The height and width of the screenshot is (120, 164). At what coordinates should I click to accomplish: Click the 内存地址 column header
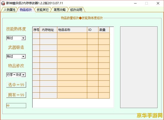tap(48, 30)
